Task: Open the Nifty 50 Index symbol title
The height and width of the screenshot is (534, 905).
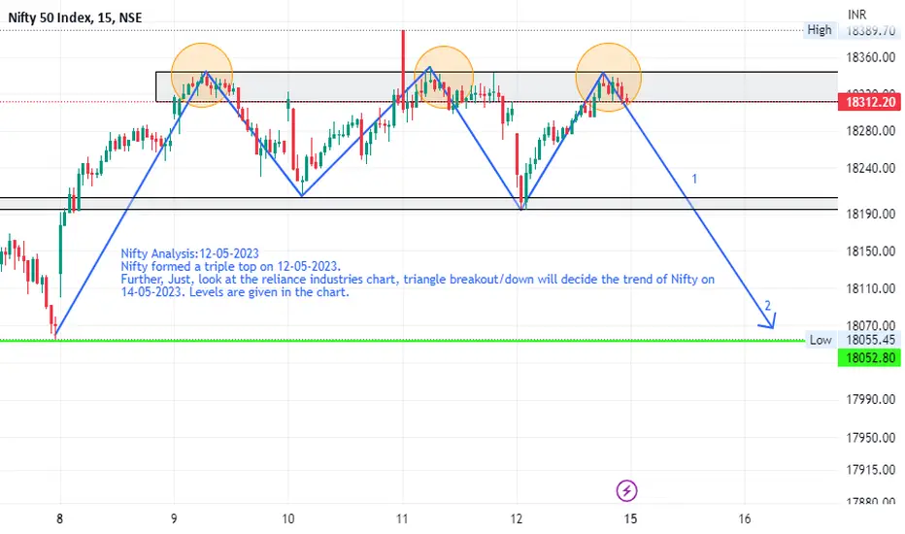Action: coord(75,17)
